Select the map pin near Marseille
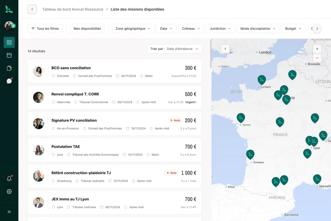This screenshot has height=221, width=331. tap(317, 179)
